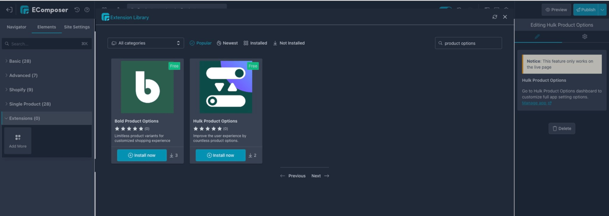Click the elements Search field

tap(47, 44)
